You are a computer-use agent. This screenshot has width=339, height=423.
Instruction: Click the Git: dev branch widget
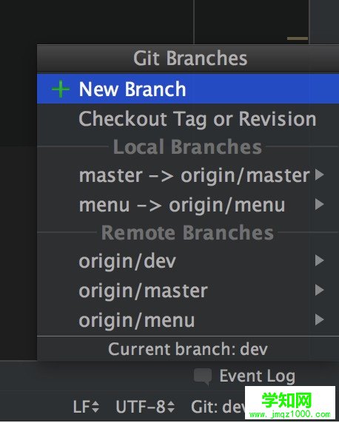point(218,407)
